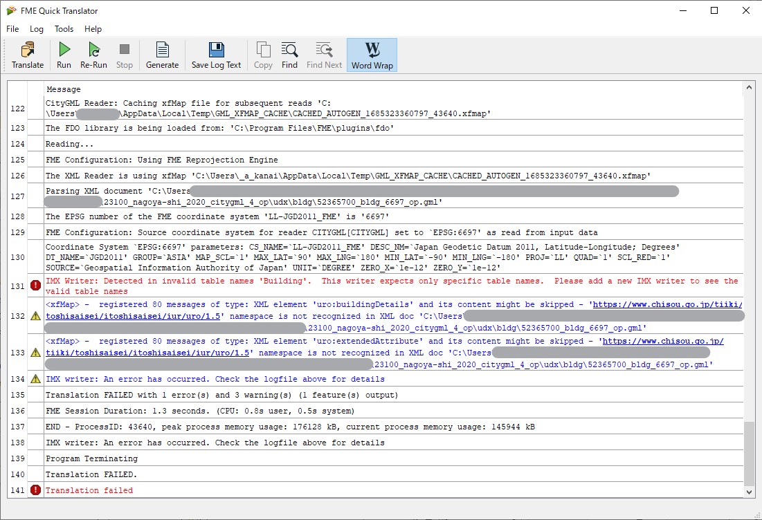The width and height of the screenshot is (762, 520).
Task: Open the Help menu
Action: (x=93, y=29)
